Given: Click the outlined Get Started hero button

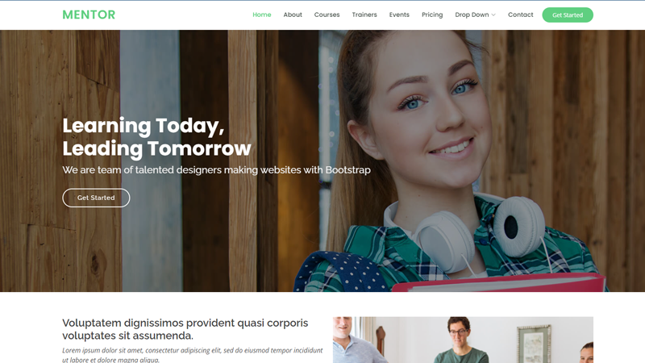Looking at the screenshot, I should pyautogui.click(x=96, y=198).
